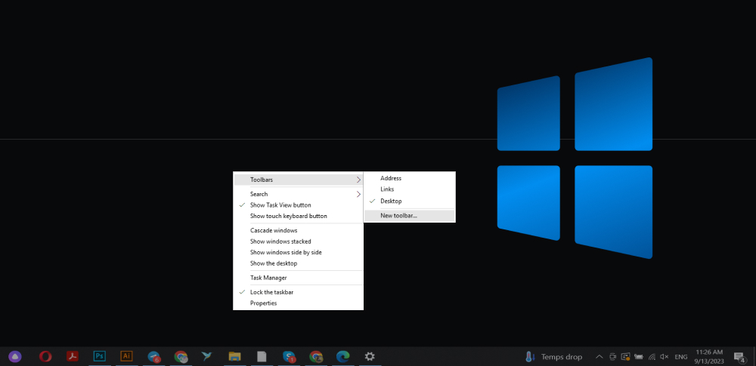Open Skype with the 1 notification badge
This screenshot has width=756, height=366.
[x=289, y=356]
